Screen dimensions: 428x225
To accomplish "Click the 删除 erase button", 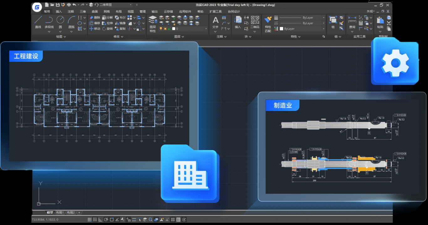I will coord(95,18).
